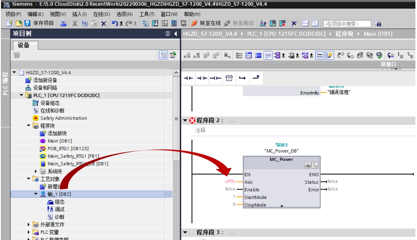Insert the close branch element
417x240 pixels.
pos(256,78)
